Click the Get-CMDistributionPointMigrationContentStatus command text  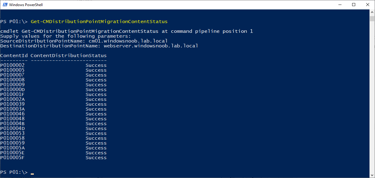[99, 22]
